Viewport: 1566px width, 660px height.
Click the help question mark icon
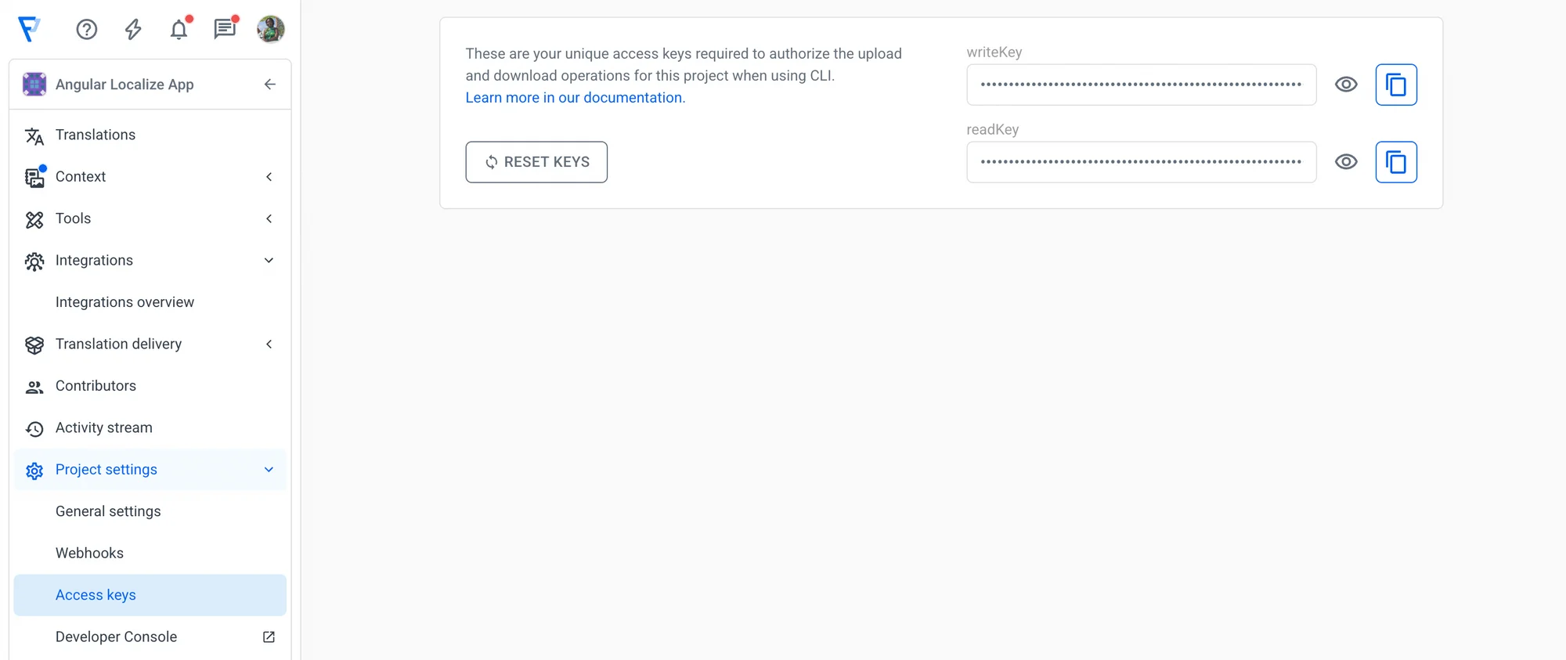[87, 30]
